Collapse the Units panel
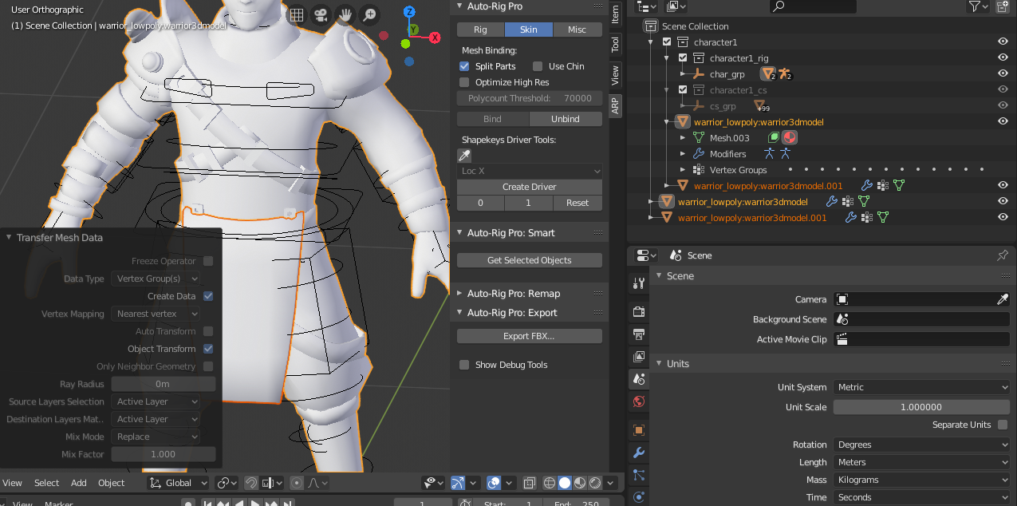The image size is (1017, 506). (659, 363)
